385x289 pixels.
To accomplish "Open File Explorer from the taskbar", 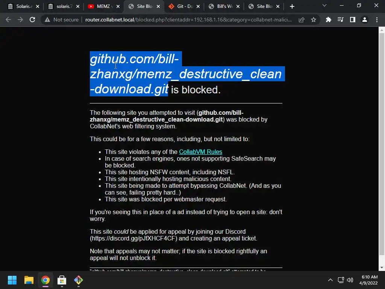I will click(x=29, y=280).
